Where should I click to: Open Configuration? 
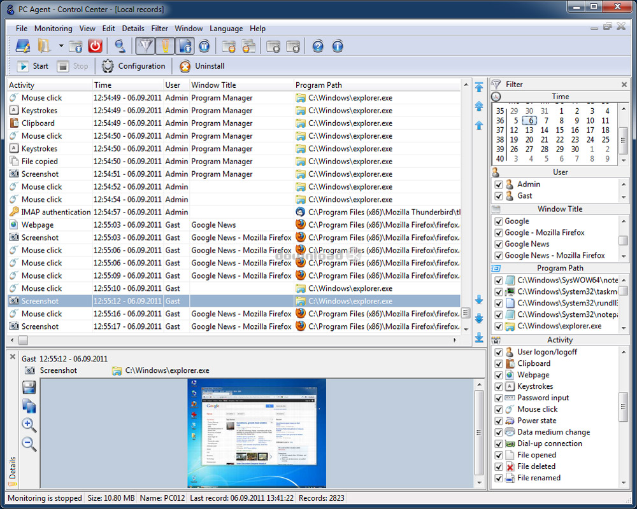coord(134,66)
